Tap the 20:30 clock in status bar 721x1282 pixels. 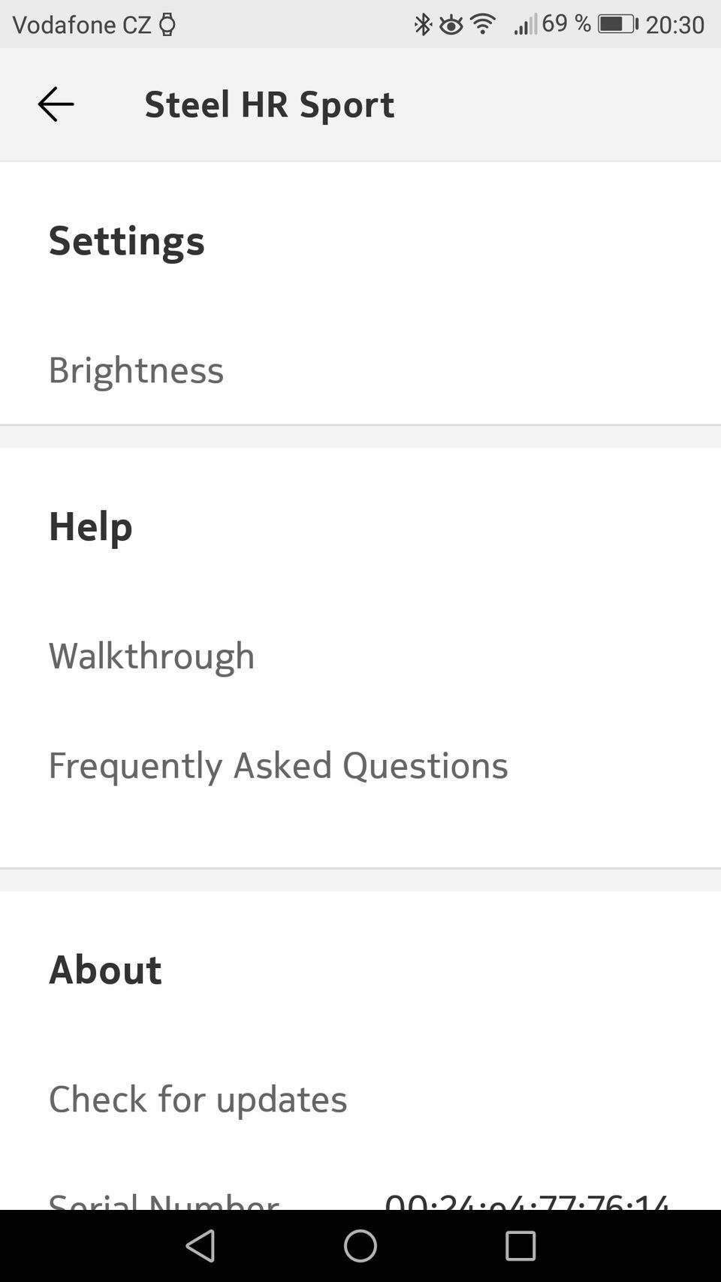(674, 25)
